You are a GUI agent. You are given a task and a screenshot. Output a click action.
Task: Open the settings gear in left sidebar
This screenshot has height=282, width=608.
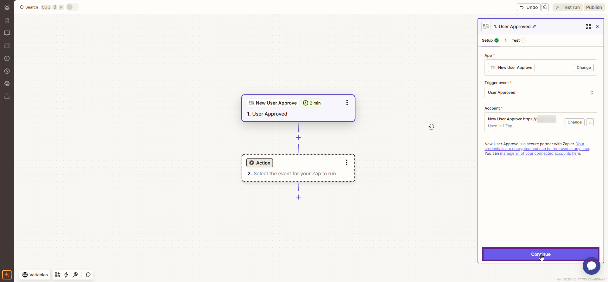7,84
